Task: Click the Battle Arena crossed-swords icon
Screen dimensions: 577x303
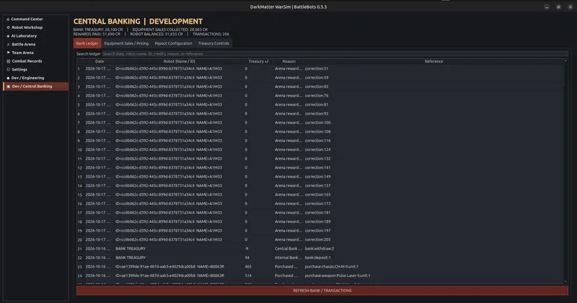Action: pyautogui.click(x=8, y=45)
